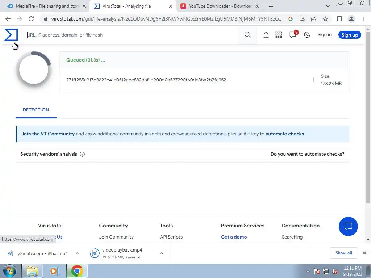Click the Sign up button
This screenshot has height=278, width=371.
350,35
